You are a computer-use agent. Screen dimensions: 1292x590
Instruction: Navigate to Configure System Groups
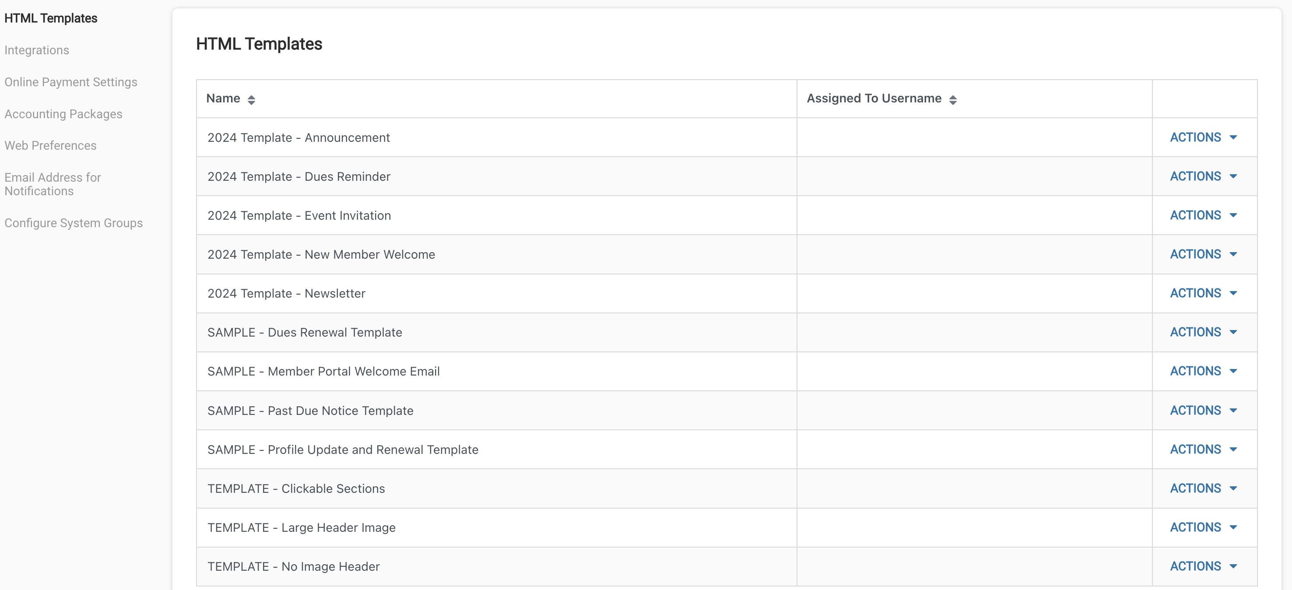(x=73, y=223)
